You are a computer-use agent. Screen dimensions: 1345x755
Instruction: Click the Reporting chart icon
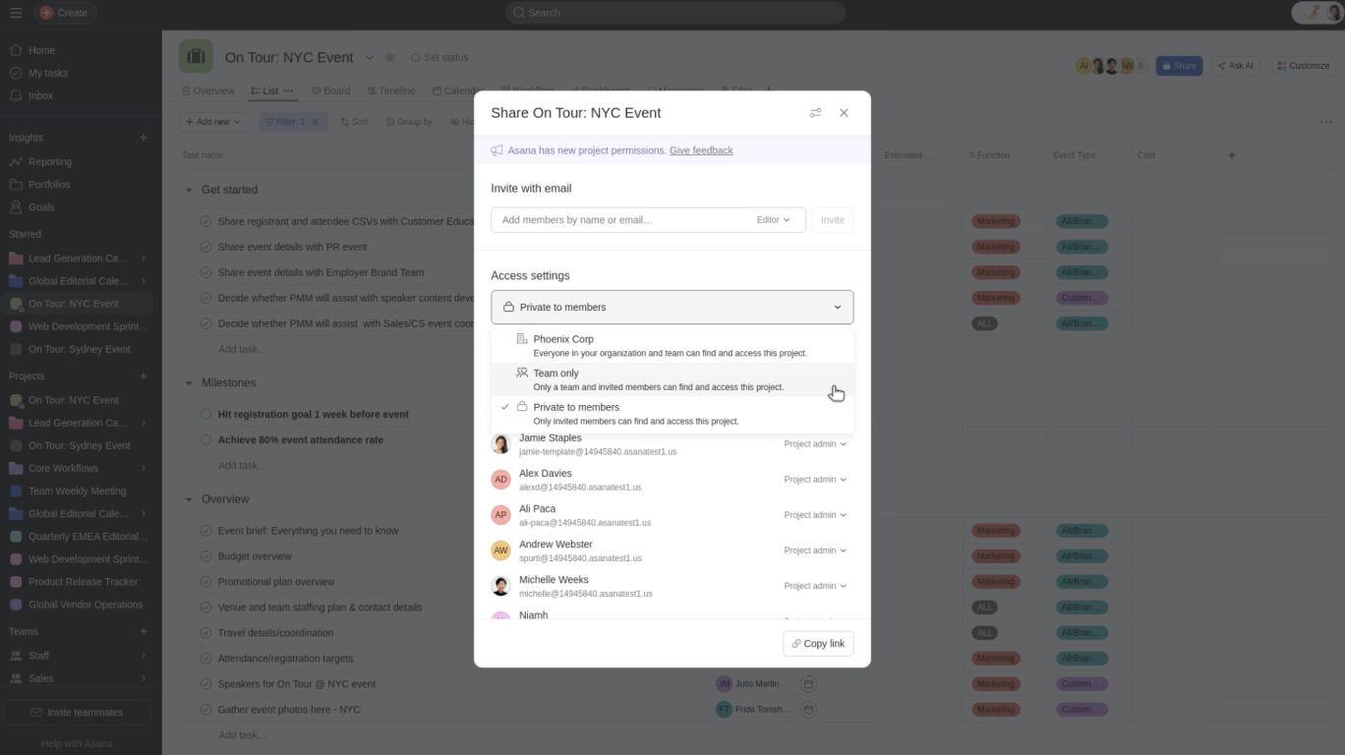pyautogui.click(x=16, y=161)
